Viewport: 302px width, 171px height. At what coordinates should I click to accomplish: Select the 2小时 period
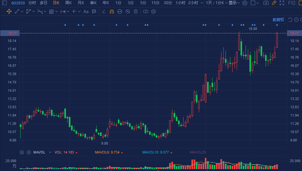tap(193, 3)
